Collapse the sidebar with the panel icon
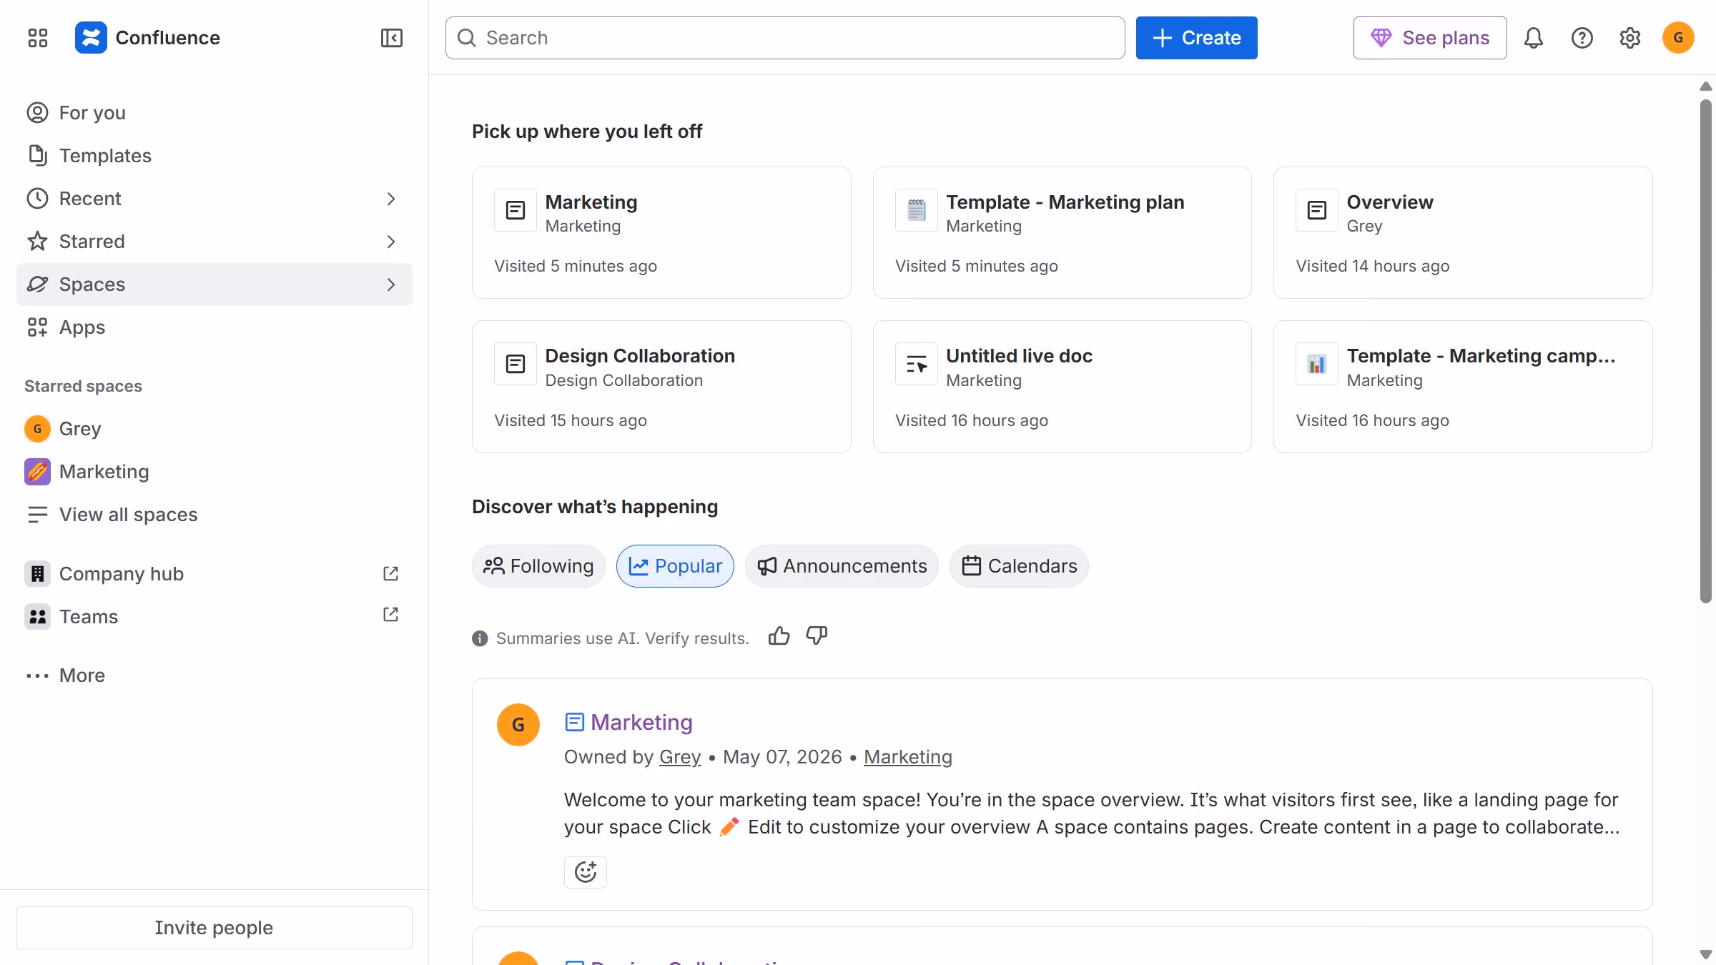The image size is (1716, 965). (x=391, y=38)
